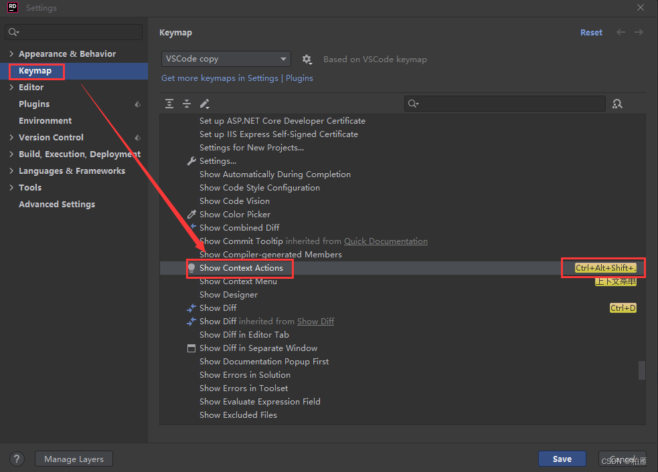Go back with the left arrow

coord(621,32)
